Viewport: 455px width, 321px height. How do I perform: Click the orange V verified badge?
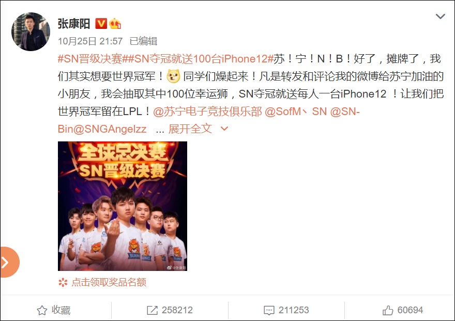tap(101, 23)
